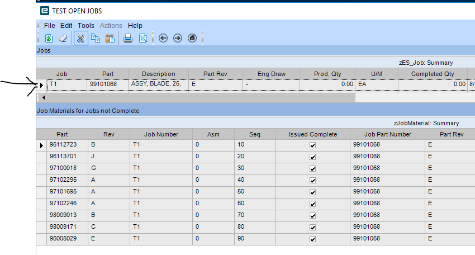Viewport: 475px width, 255px height.
Task: Select material part 97100018 cell
Action: tap(67, 169)
